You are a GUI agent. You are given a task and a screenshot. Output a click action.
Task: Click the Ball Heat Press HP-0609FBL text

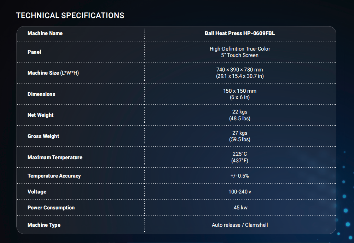coord(240,33)
